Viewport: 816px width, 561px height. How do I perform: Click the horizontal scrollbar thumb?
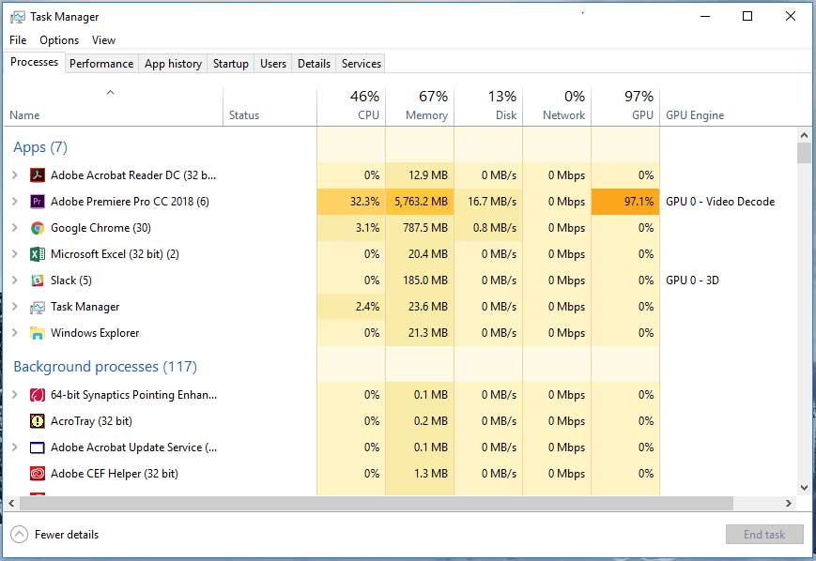[x=377, y=503]
